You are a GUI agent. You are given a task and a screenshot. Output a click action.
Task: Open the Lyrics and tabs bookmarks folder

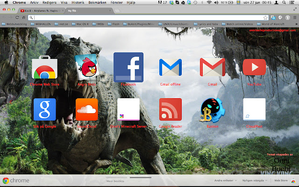point(206,24)
